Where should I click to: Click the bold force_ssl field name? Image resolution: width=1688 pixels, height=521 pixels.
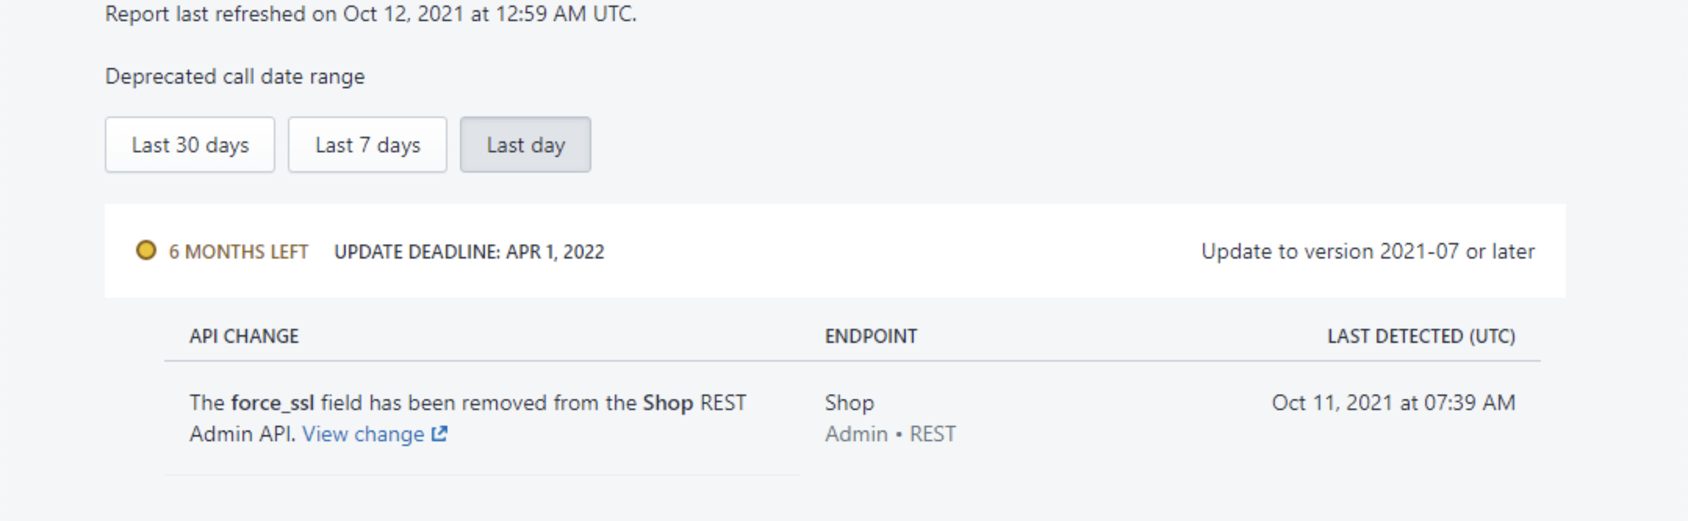(x=273, y=403)
